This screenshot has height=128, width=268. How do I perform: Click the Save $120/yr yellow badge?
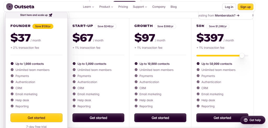click(x=43, y=26)
